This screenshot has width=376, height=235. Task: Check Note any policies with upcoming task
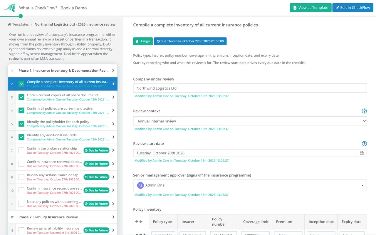pyautogui.click(x=21, y=204)
